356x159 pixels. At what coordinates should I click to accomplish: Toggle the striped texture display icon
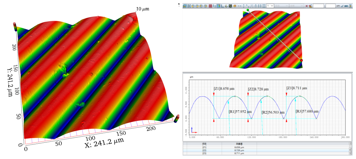pyautogui.click(x=230, y=6)
